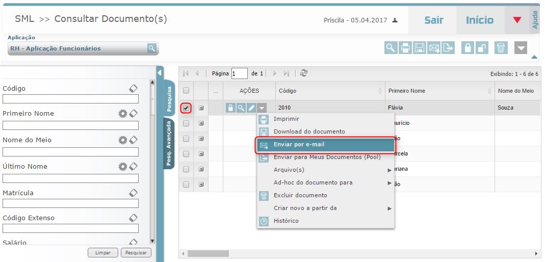
Task: Toggle the select-all checkbox in grid header
Action: (x=186, y=91)
